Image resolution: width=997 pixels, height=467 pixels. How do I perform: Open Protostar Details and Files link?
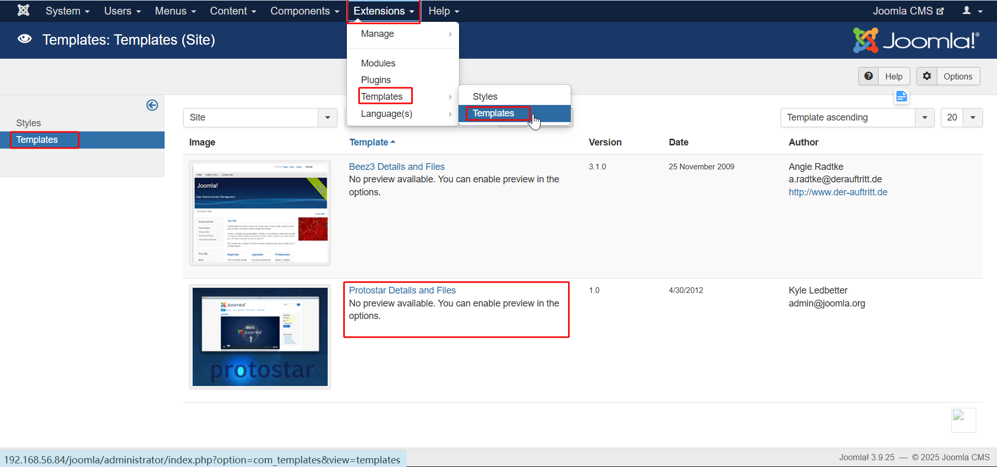(402, 290)
